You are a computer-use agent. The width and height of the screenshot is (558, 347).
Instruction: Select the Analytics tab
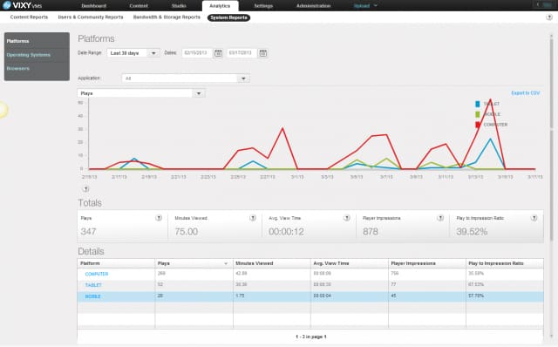coord(220,6)
